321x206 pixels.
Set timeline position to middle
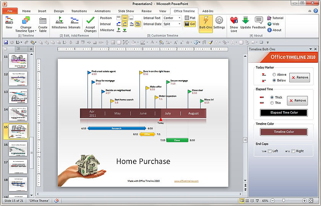pyautogui.click(x=125, y=18)
